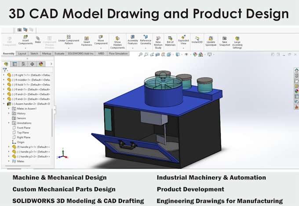
Task: Click the Take Snapshot tool
Action: point(225,41)
